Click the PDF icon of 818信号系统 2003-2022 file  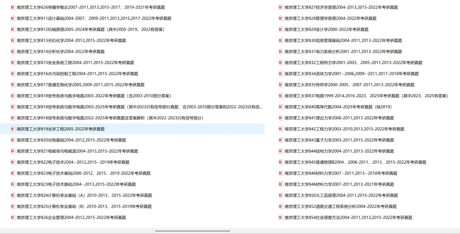tap(13, 96)
